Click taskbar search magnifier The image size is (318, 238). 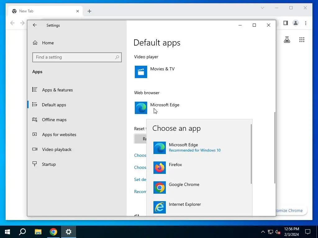coord(22,232)
